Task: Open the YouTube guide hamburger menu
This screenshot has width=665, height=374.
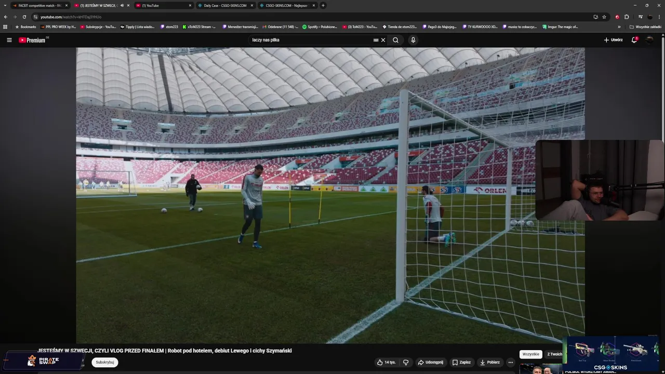Action: [9, 40]
